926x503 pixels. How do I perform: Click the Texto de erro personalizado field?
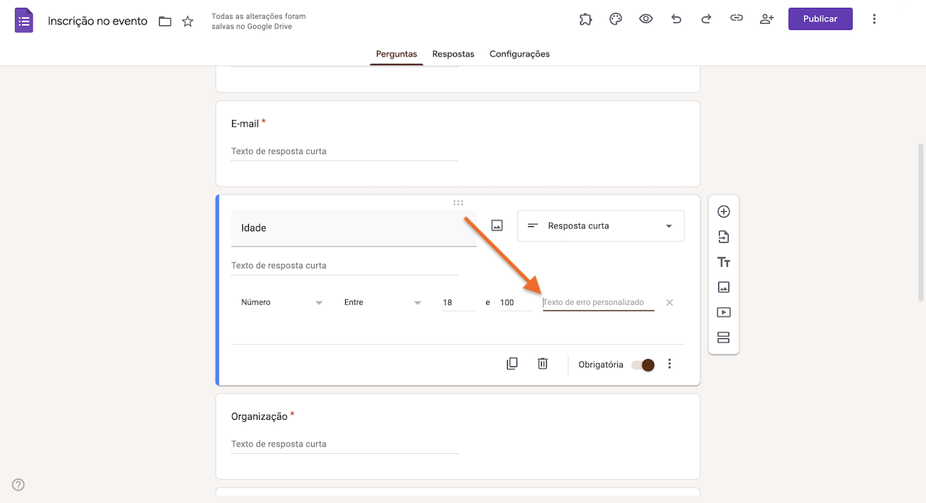pyautogui.click(x=597, y=302)
